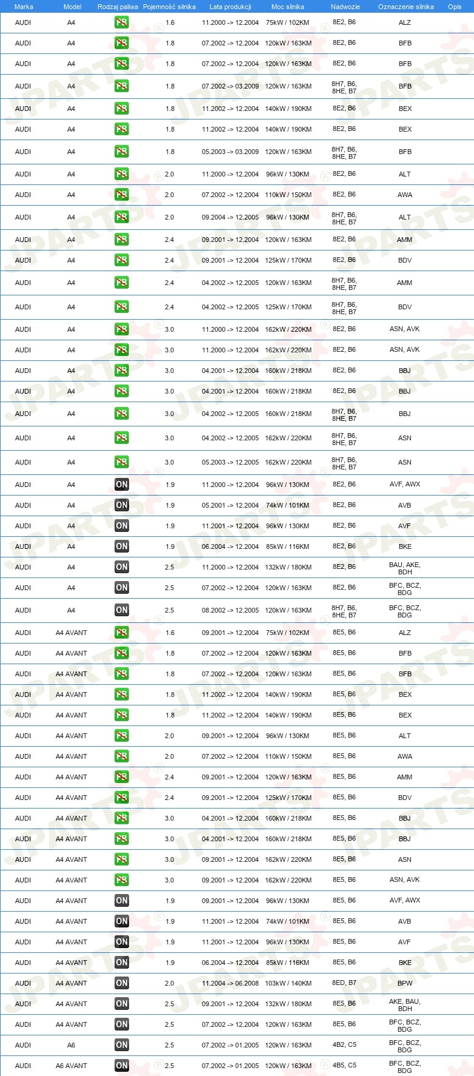This screenshot has width=474, height=1076.
Task: Click the Marka column header
Action: pyautogui.click(x=24, y=7)
